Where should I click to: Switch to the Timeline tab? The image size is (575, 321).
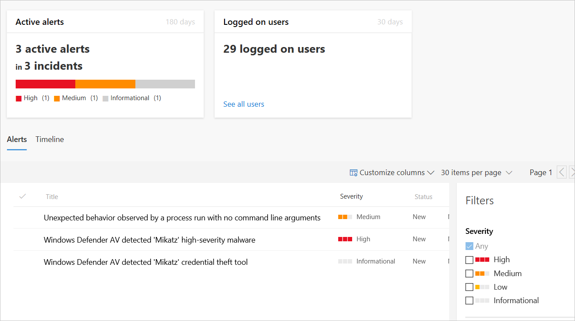(x=50, y=139)
